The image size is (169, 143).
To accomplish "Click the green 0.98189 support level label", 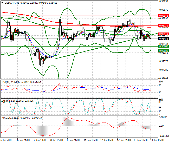I will click(164, 51).
